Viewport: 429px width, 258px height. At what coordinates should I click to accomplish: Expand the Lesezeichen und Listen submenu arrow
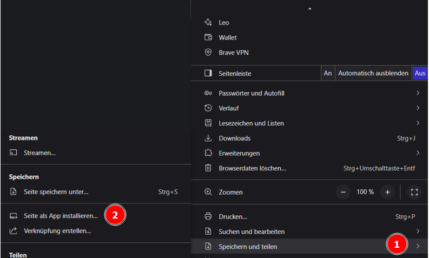point(418,123)
